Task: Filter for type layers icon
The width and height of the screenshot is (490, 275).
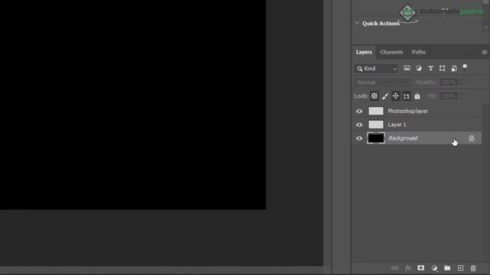Action: 430,68
